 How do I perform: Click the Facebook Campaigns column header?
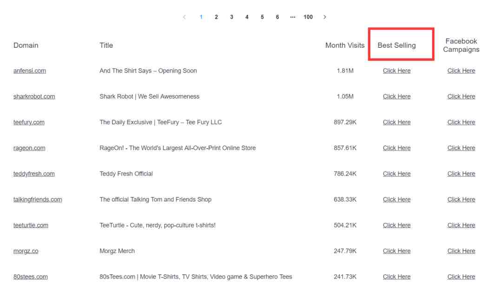(462, 45)
